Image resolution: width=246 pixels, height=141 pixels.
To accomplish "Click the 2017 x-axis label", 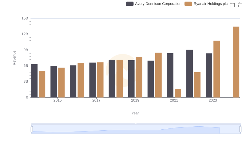I will (96, 100).
